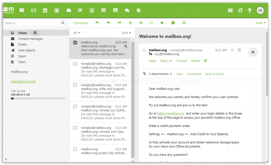This screenshot has width=271, height=165.
Task: Click the star toolbar icon
Action: click(162, 23)
